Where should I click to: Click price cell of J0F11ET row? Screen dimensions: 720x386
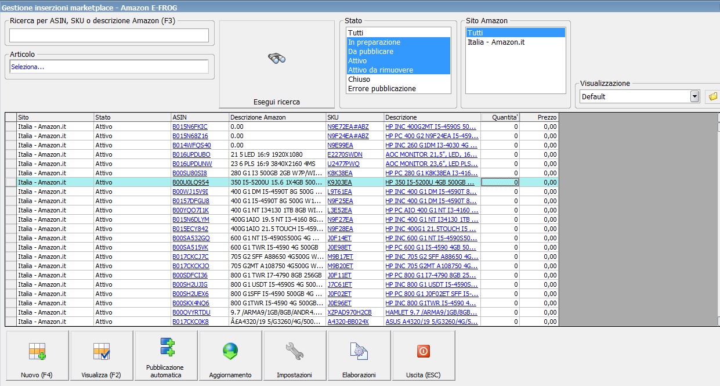point(539,275)
